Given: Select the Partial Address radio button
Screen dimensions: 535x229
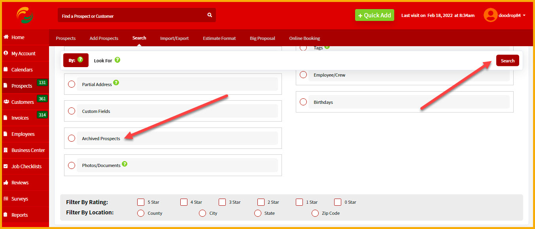Looking at the screenshot, I should pyautogui.click(x=72, y=84).
